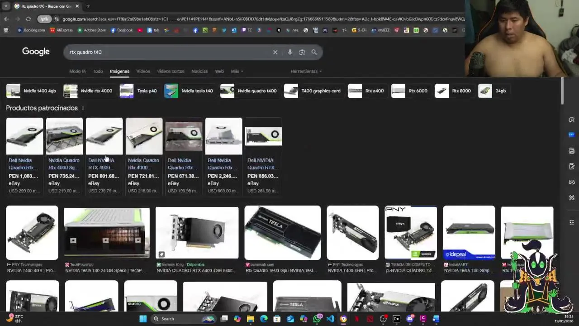Open the myIEEE bookmark

point(381,30)
